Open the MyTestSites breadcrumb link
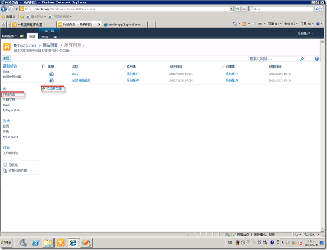Screen dimensions: 327x250 pyautogui.click(x=25, y=45)
